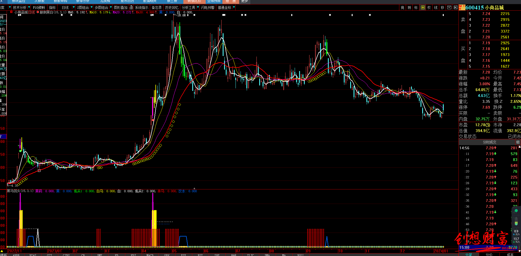Click sell level 5 price 7.24
This screenshot has width=521, height=256.
[486, 14]
